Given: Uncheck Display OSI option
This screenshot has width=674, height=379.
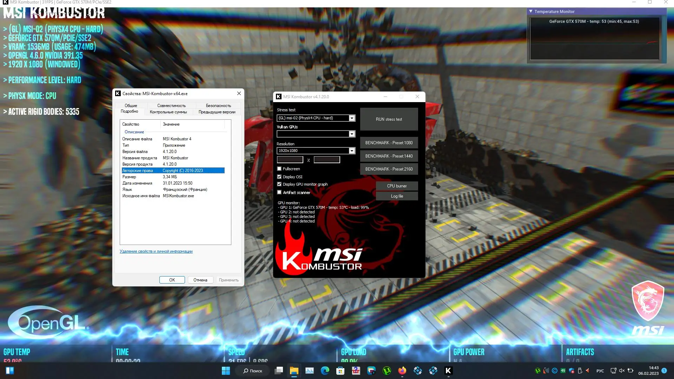Looking at the screenshot, I should click(279, 177).
